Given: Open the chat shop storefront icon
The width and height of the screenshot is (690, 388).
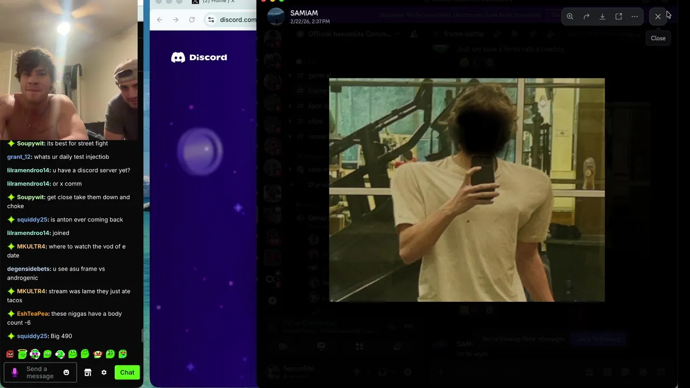Looking at the screenshot, I should pyautogui.click(x=88, y=372).
